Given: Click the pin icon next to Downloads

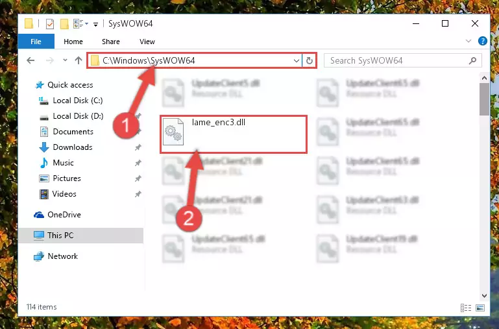Looking at the screenshot, I should (x=138, y=147).
